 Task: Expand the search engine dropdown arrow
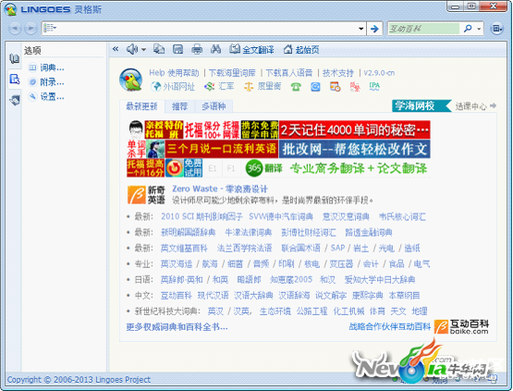479,29
